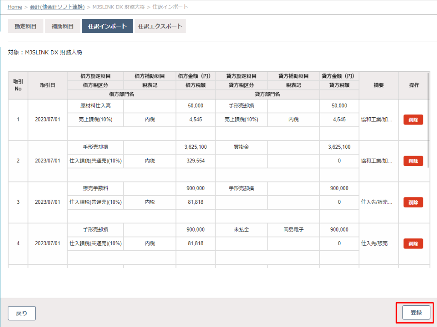Click the Home breadcrumb link

click(15, 7)
